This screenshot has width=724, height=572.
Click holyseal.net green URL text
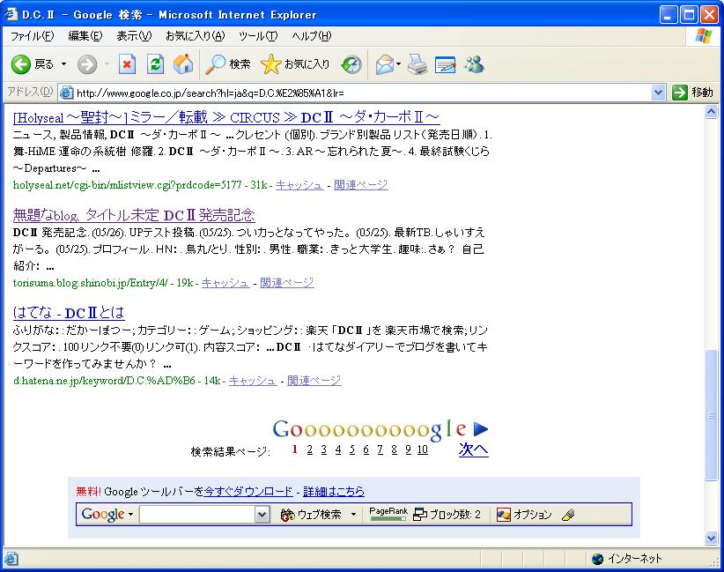tap(127, 185)
